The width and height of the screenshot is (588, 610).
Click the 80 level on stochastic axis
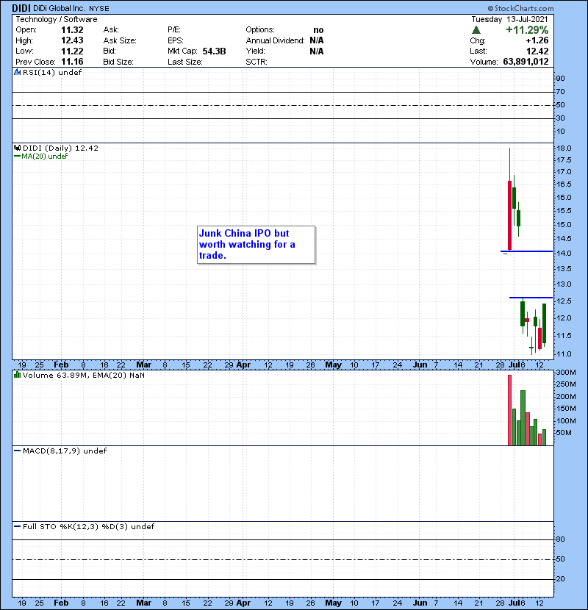(x=560, y=539)
